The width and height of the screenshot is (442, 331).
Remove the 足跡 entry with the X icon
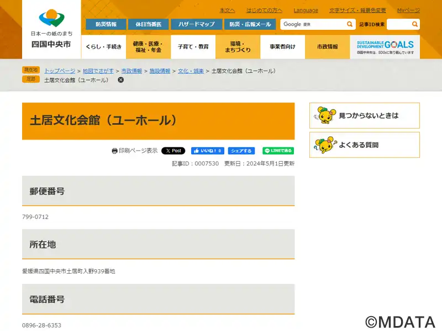tap(120, 80)
